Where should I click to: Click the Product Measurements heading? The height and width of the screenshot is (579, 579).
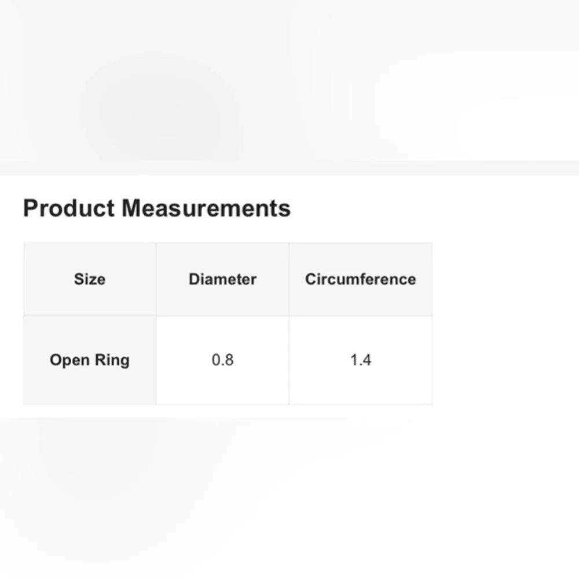coord(157,208)
